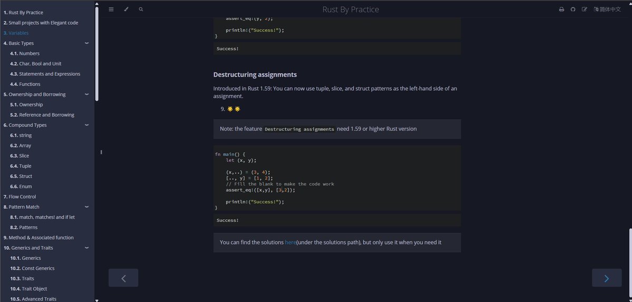Click the Rust By Practice page title

[x=351, y=9]
